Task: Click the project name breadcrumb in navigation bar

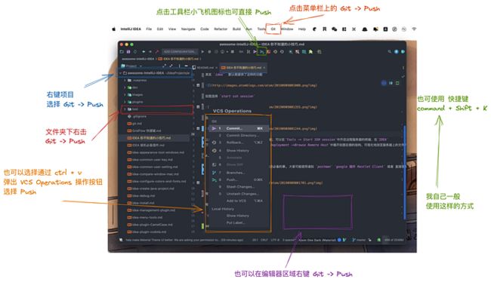Action: [x=137, y=59]
